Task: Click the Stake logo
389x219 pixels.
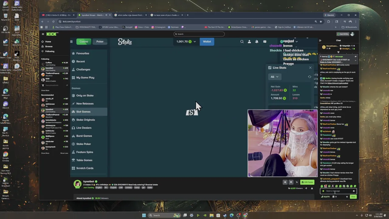Action: 125,42
